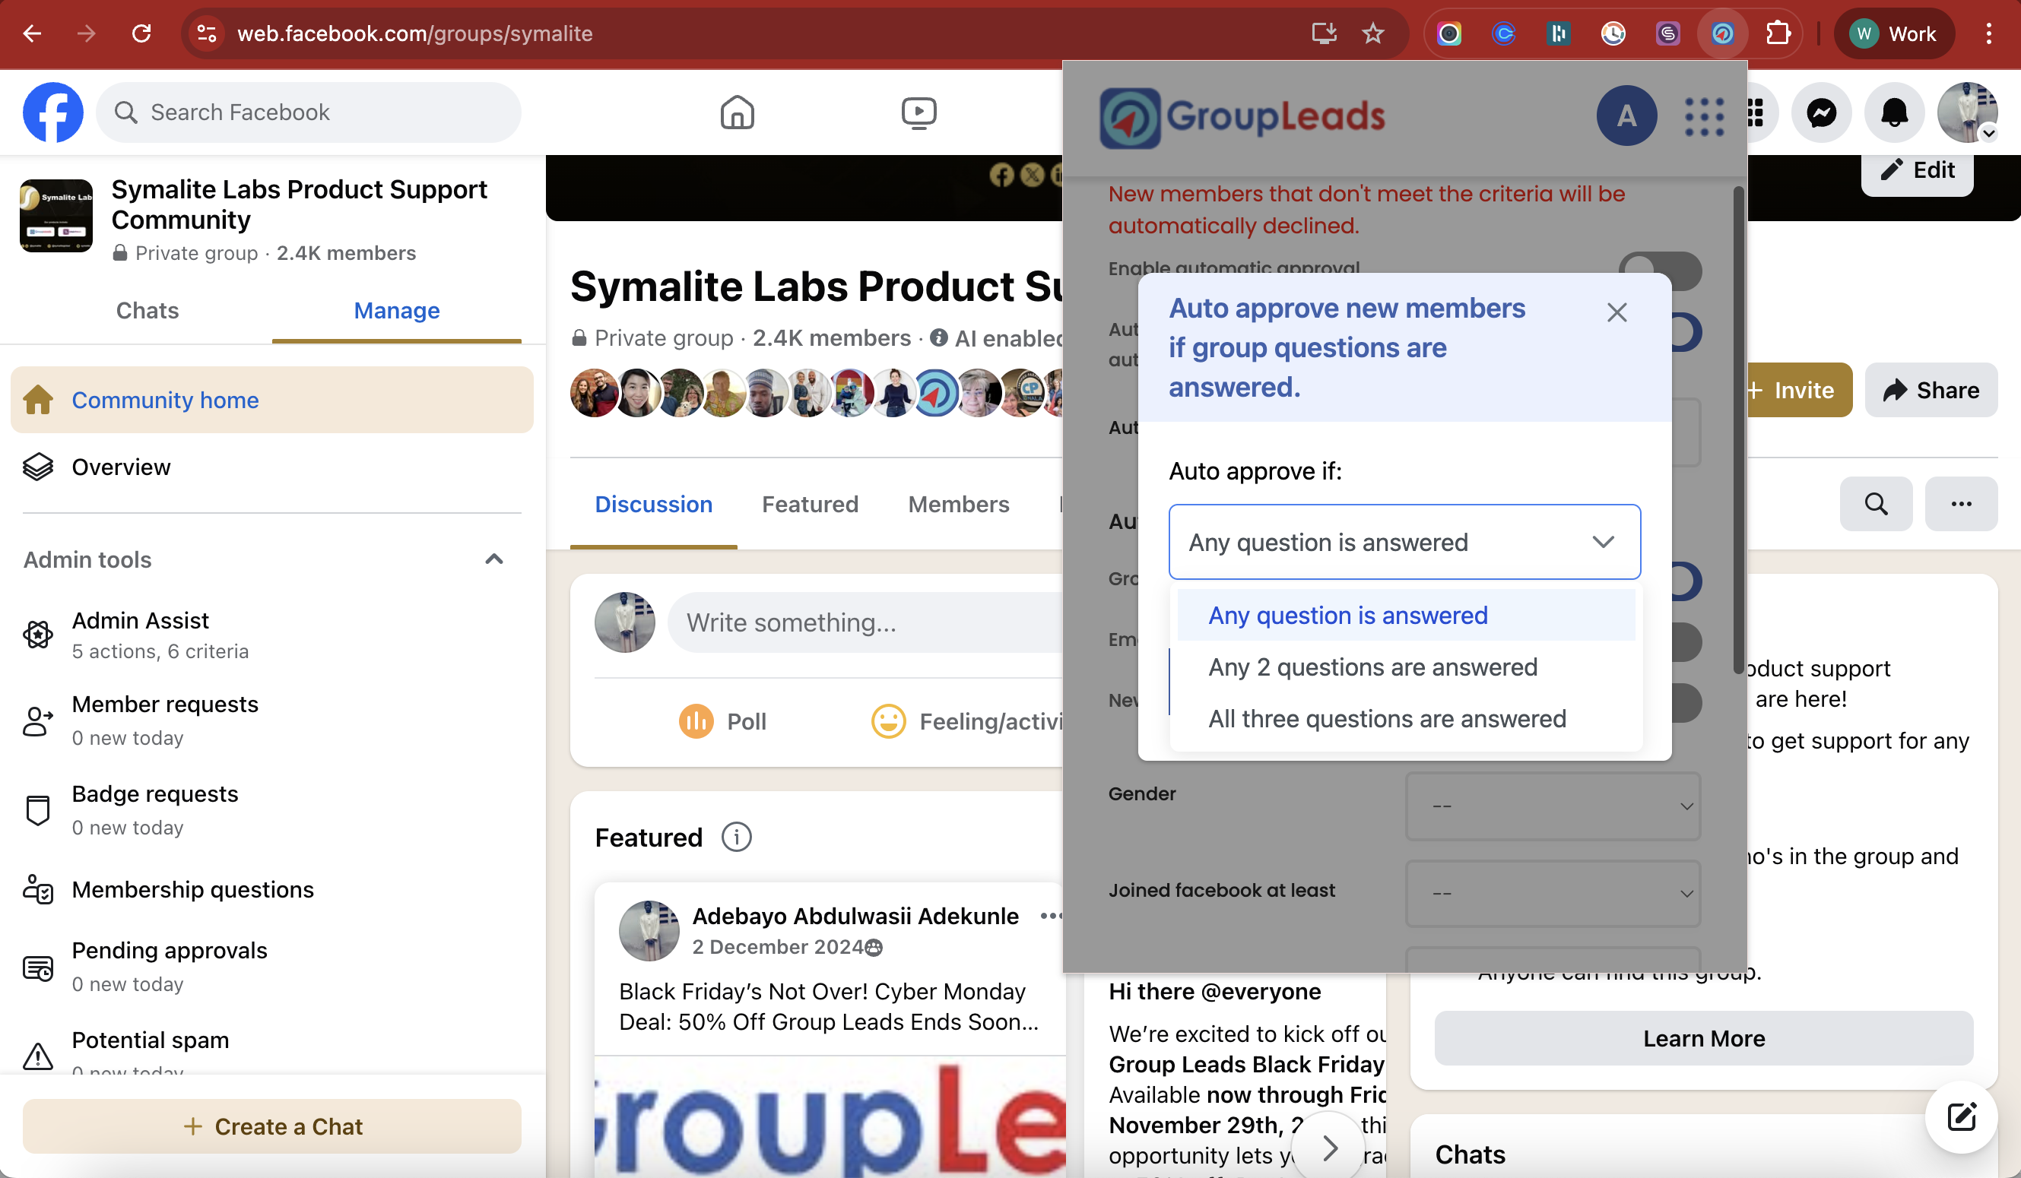Viewport: 2021px width, 1178px height.
Task: Open the Discussion tab
Action: pos(653,505)
